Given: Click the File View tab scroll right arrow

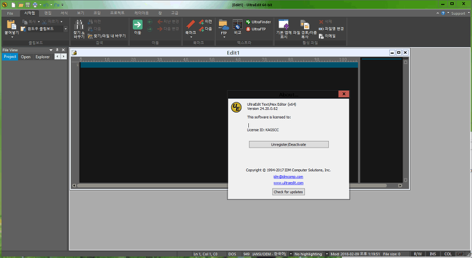Looking at the screenshot, I should click(x=63, y=57).
